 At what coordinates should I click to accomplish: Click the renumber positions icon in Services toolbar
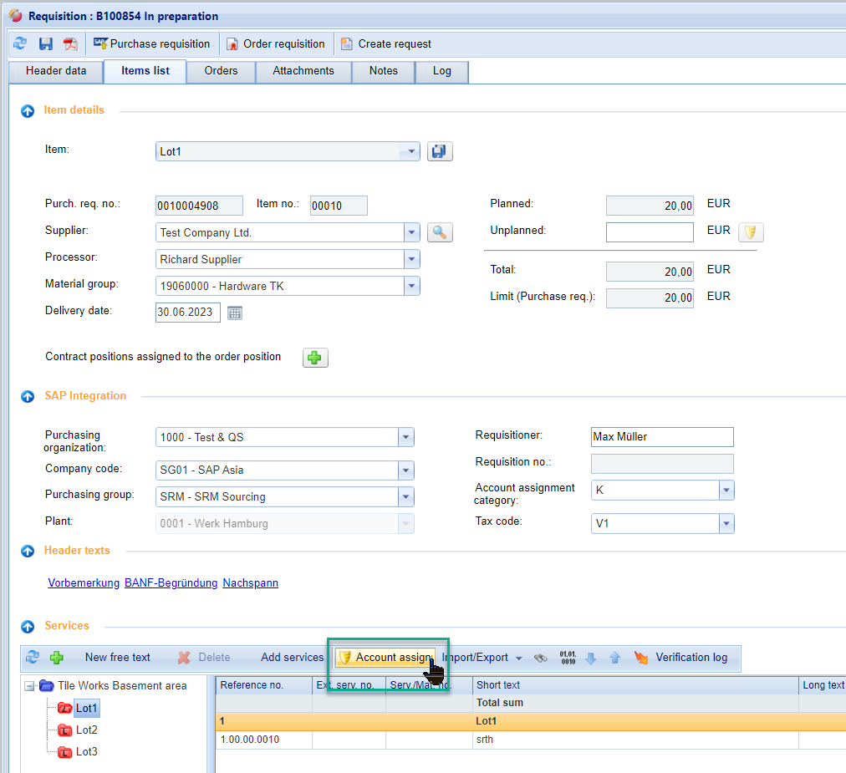568,658
